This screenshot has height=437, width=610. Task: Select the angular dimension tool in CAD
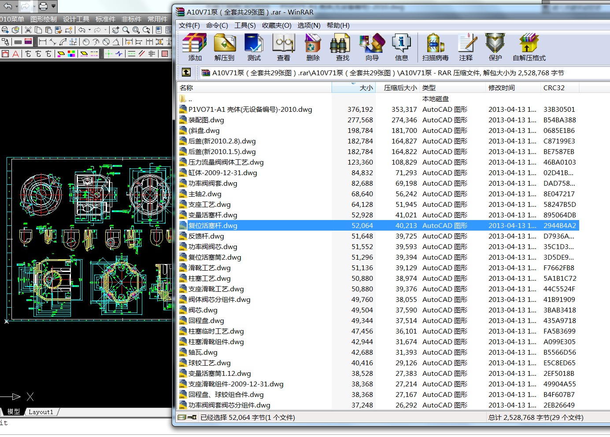click(x=116, y=42)
